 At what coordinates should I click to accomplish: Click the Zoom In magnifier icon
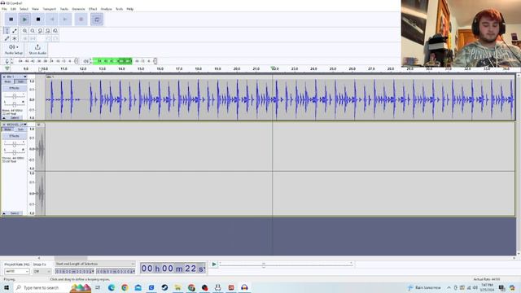(x=25, y=31)
